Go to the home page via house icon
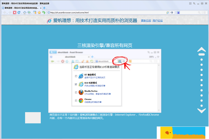 [25, 13]
